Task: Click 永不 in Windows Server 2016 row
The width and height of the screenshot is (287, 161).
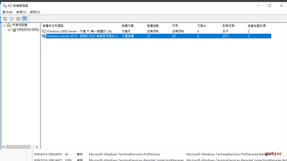Action: (226, 36)
